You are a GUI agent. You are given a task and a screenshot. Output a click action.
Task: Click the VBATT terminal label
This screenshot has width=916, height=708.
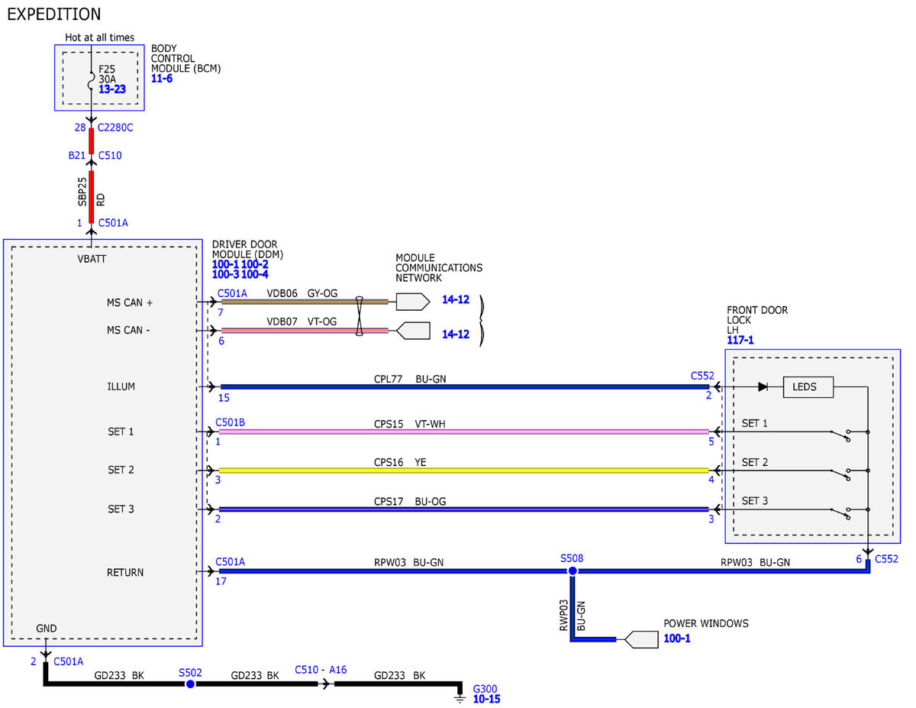click(x=92, y=259)
